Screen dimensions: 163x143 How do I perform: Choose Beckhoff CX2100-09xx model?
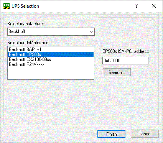coord(51,59)
